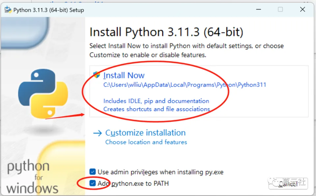
Task: Click the 'python for windows' logo text
Action: click(x=32, y=177)
